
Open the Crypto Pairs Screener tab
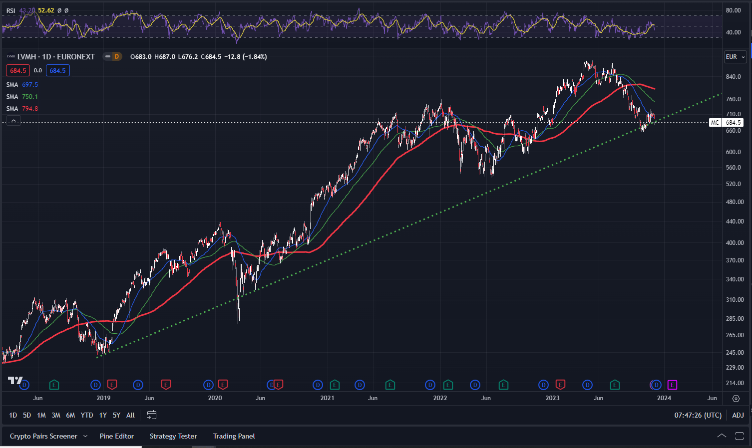pyautogui.click(x=43, y=436)
